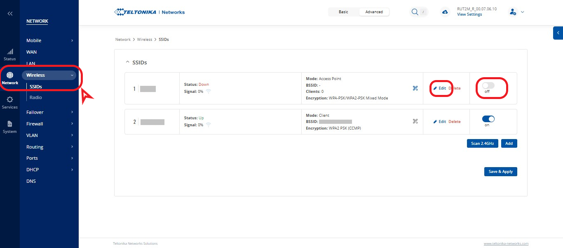Disable the SSID 2 client toggle
This screenshot has width=563, height=248.
click(x=488, y=119)
